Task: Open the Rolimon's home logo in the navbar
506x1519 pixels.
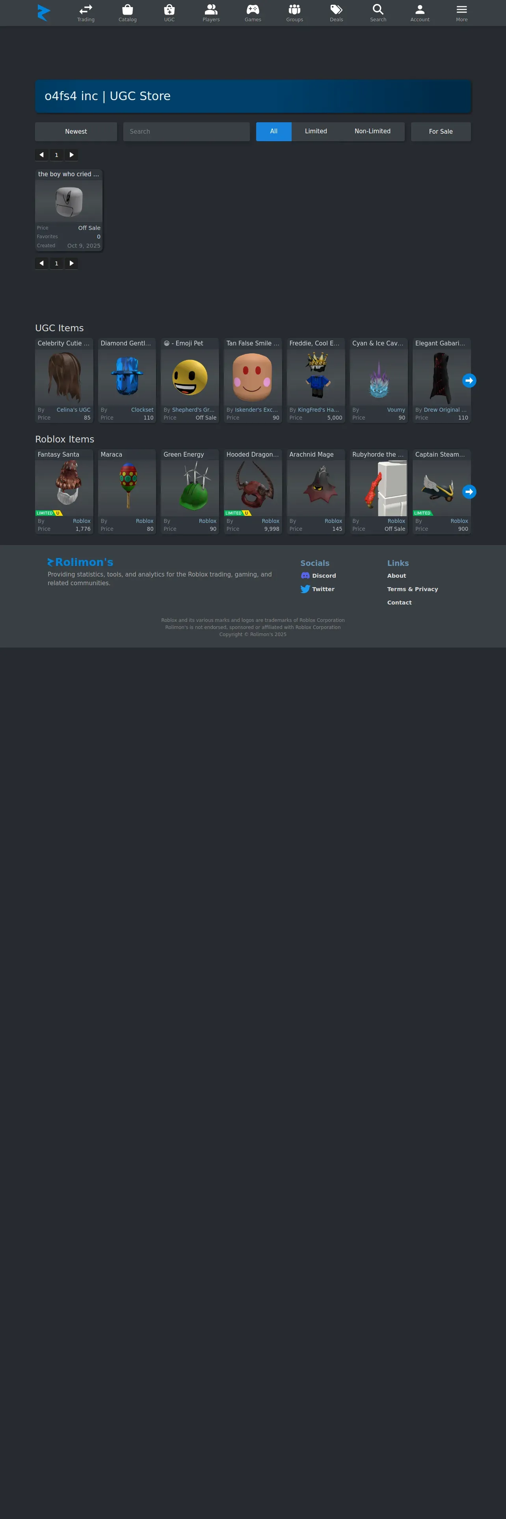Action: [x=44, y=12]
